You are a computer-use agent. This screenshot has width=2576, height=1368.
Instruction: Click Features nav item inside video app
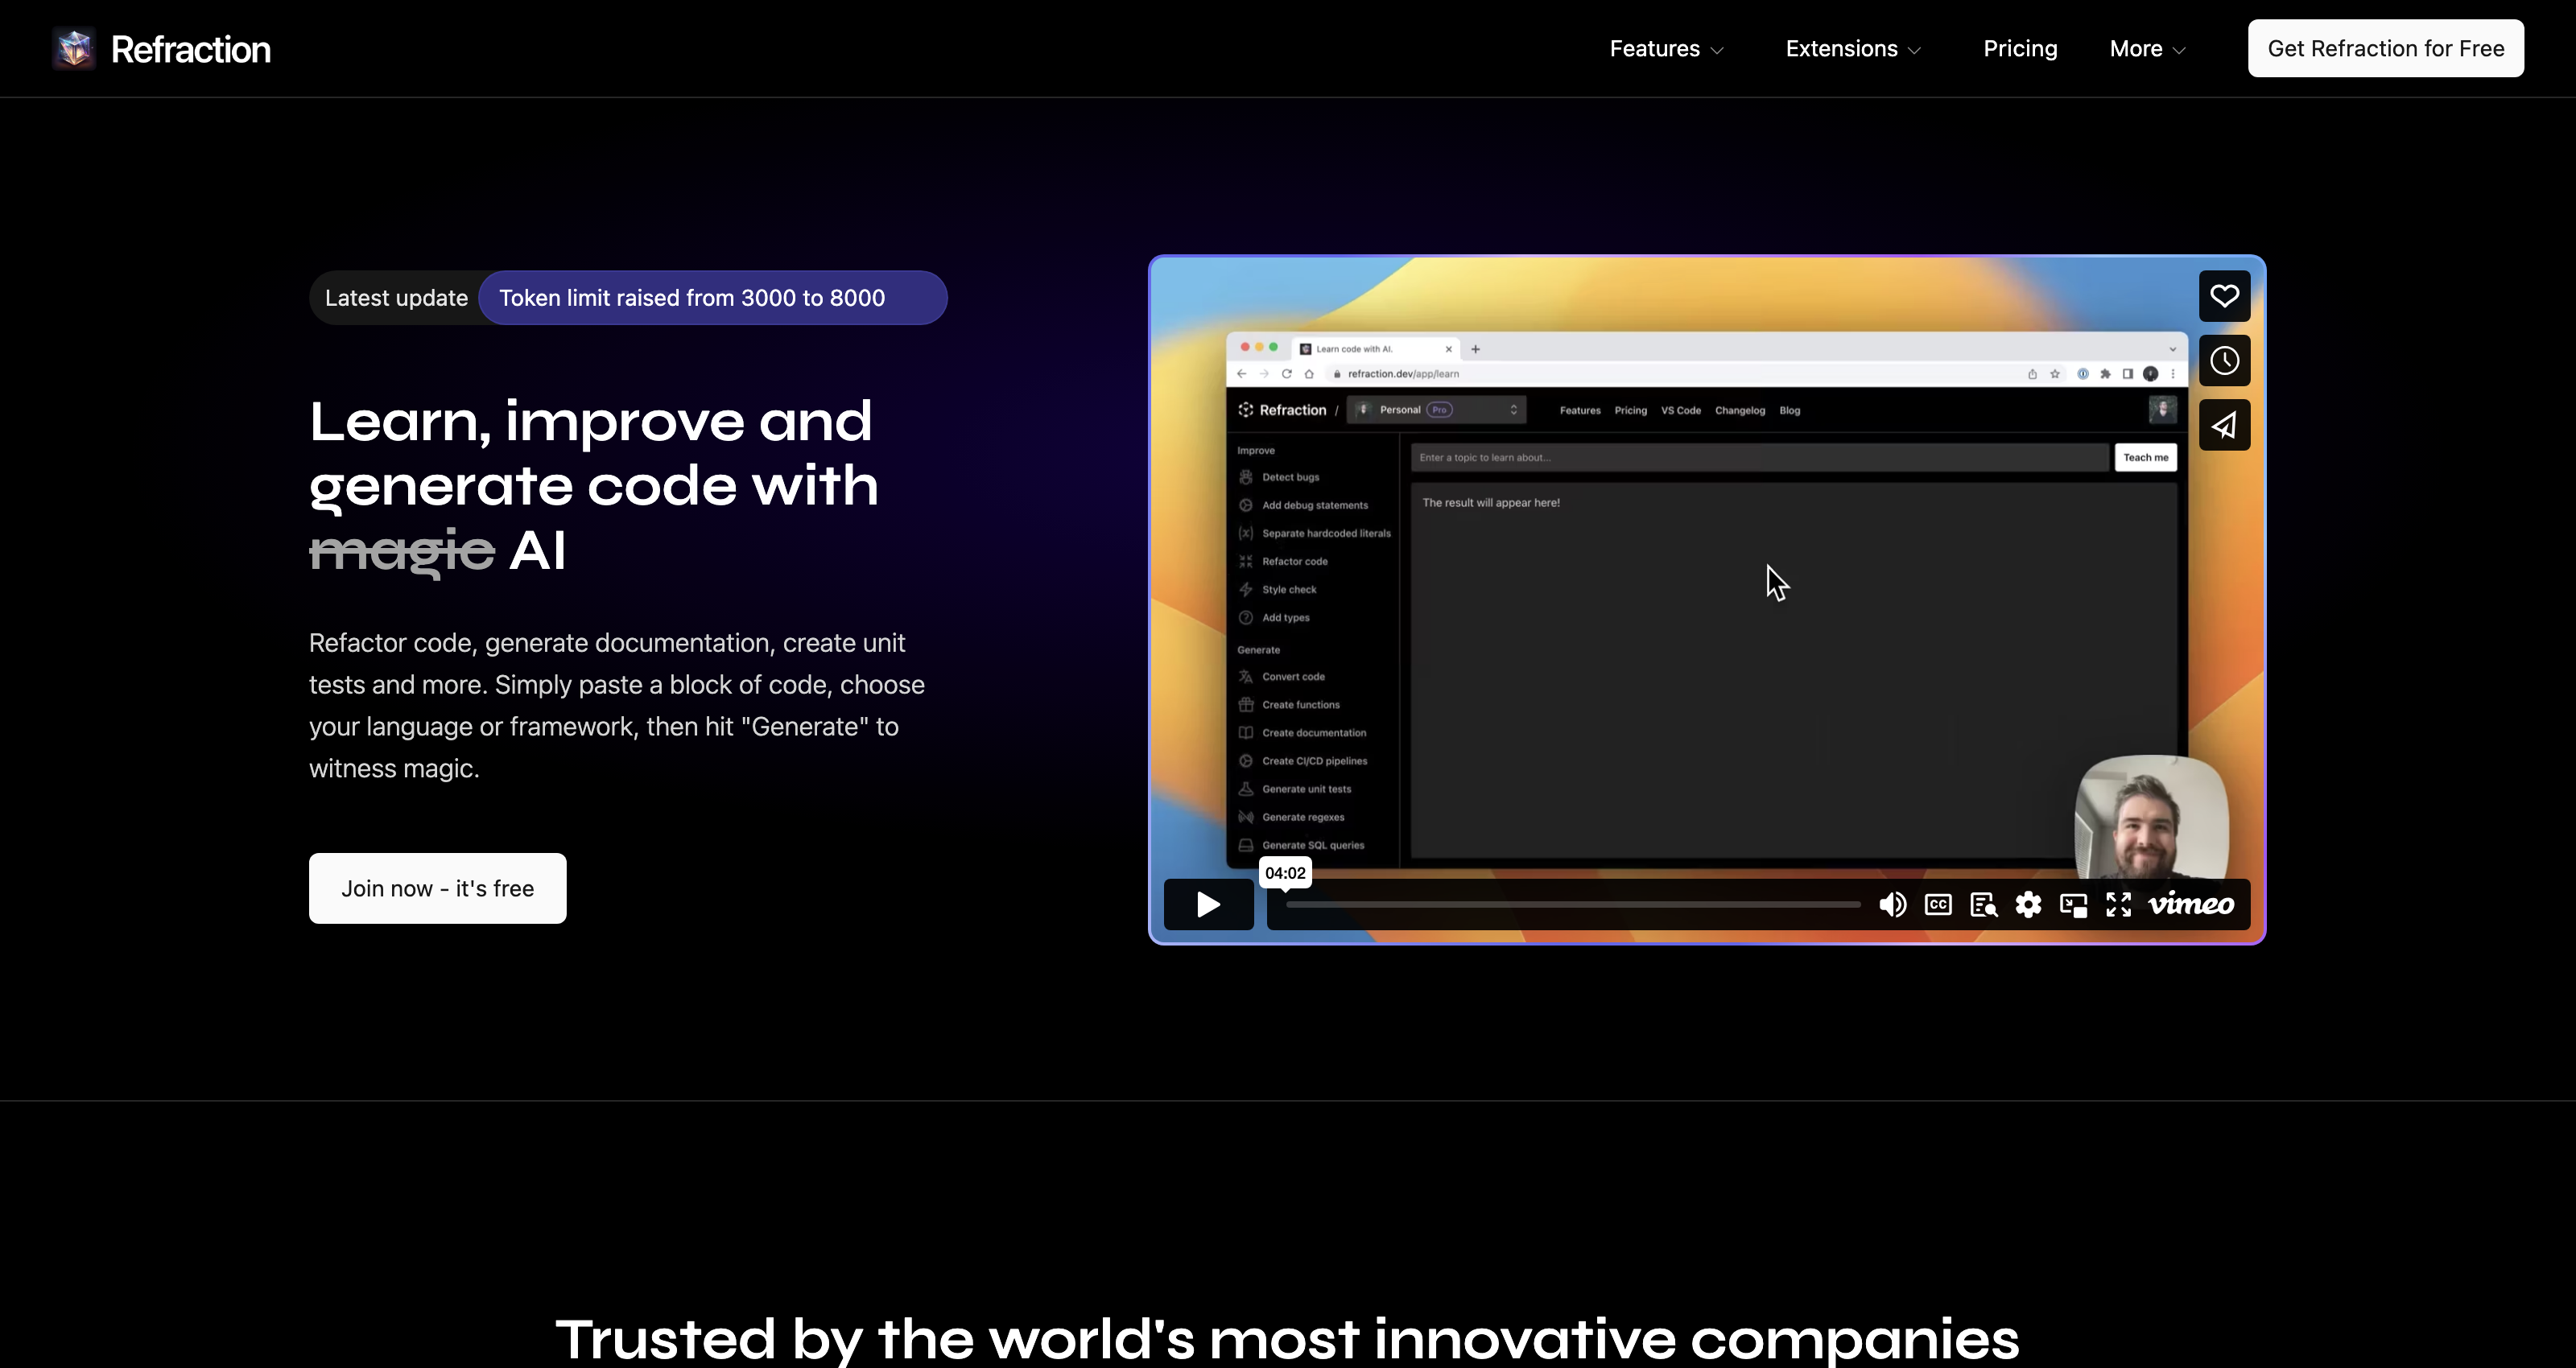1579,410
